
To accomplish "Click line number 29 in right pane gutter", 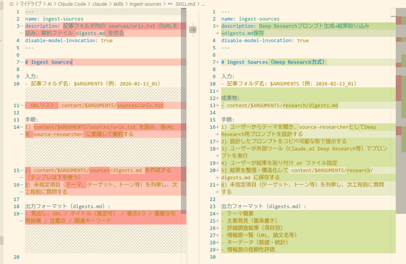I will click(x=213, y=250).
